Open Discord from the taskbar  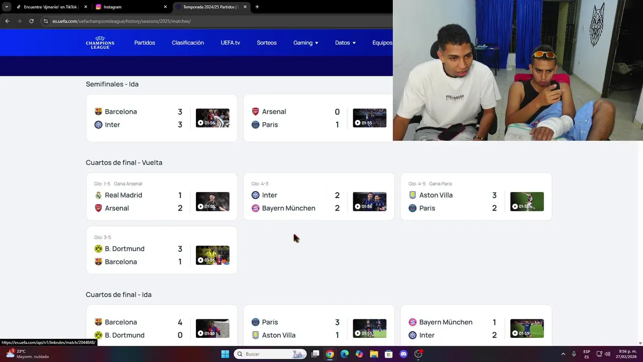point(403,354)
